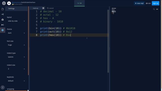Open the indent size 2 dropdown
Screen dimensions: 162x91
[x=16, y=69]
